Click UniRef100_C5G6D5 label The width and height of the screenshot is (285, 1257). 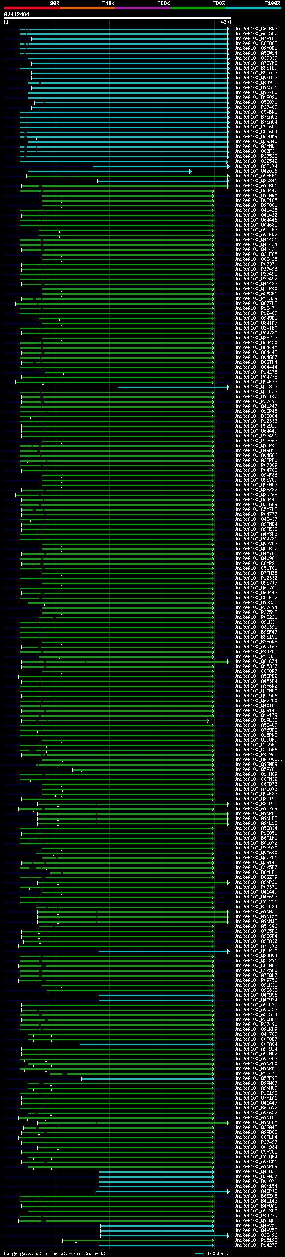pyautogui.click(x=256, y=127)
